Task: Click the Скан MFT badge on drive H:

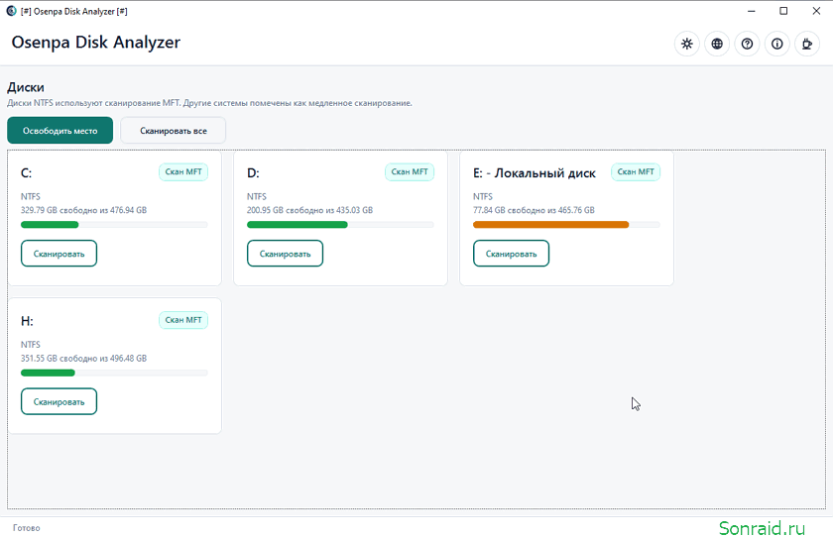Action: point(183,320)
